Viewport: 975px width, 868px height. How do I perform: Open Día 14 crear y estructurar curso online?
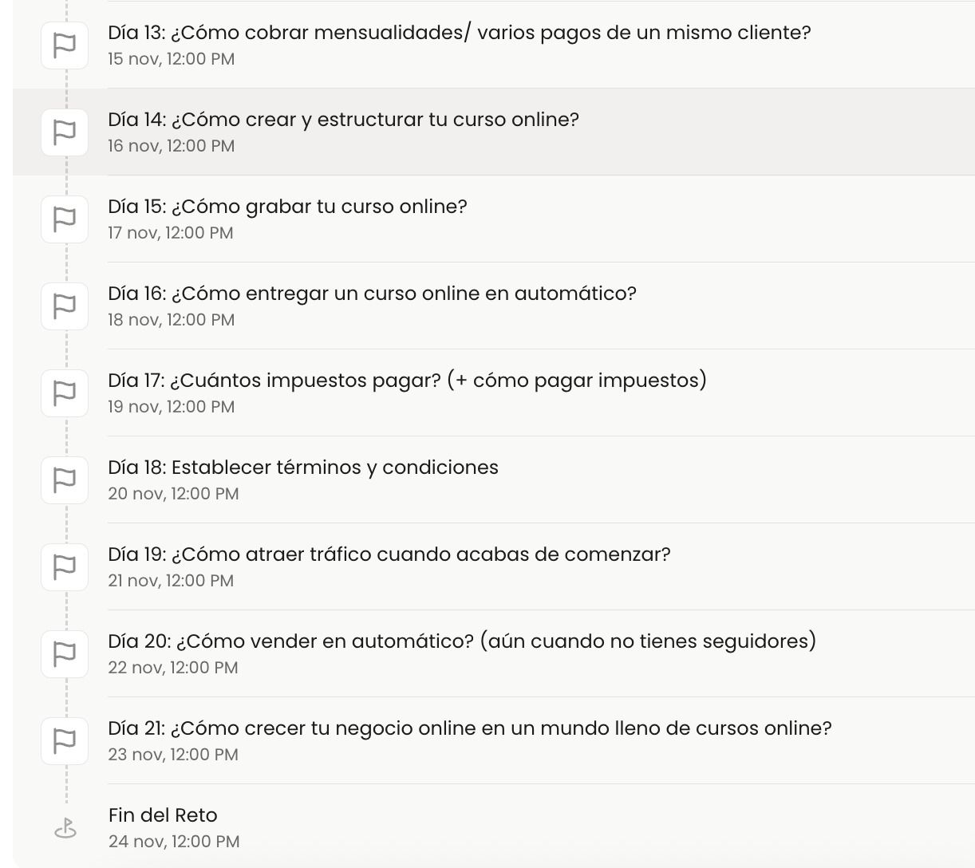(343, 120)
